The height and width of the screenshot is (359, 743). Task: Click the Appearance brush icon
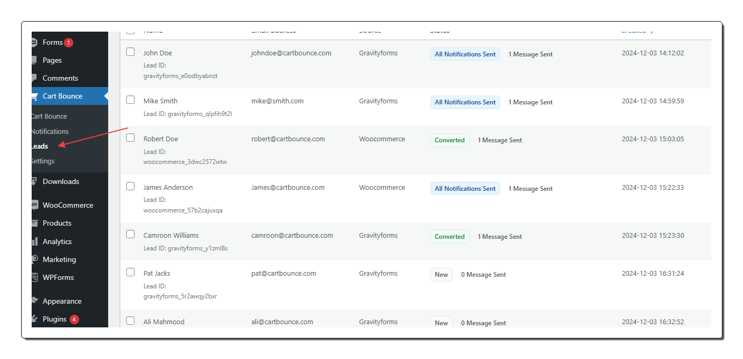[x=35, y=301]
